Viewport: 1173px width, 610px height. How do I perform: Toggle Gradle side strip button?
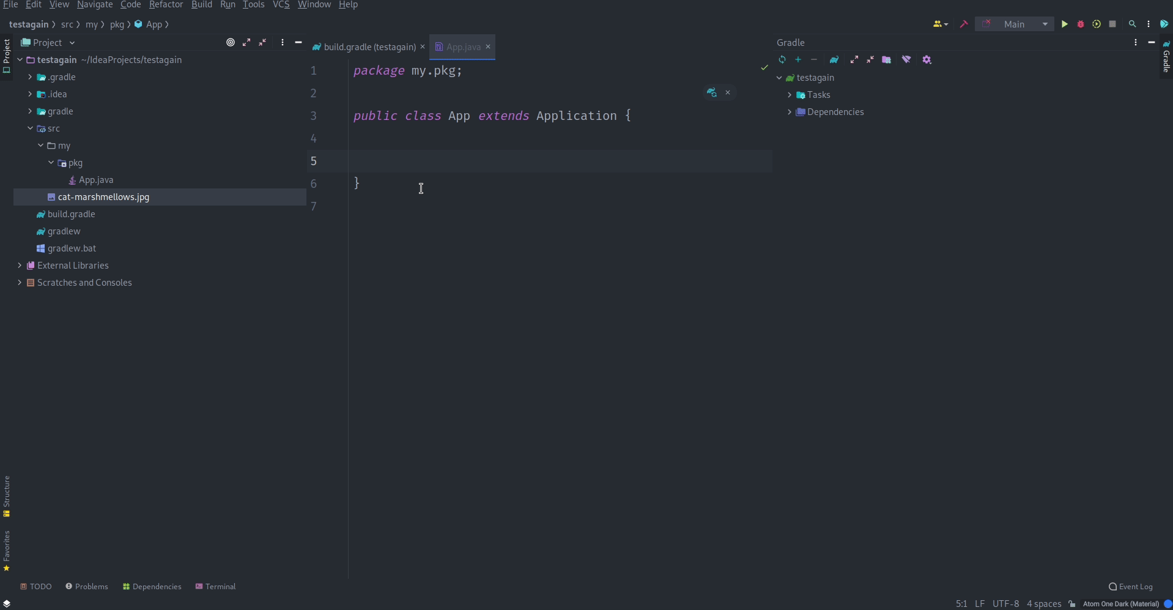1166,57
